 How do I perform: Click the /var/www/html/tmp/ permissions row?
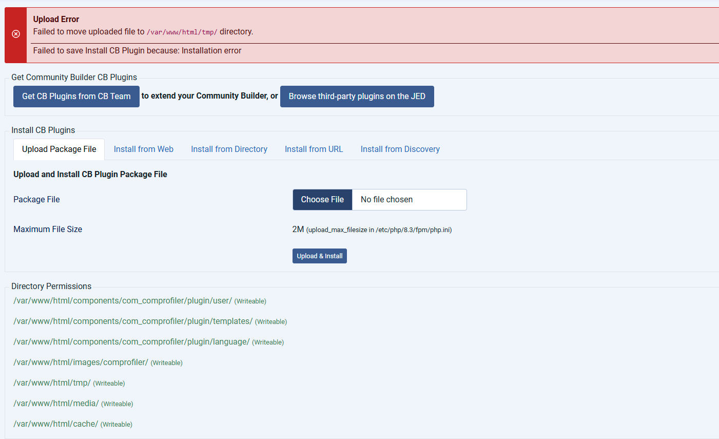[x=69, y=383]
